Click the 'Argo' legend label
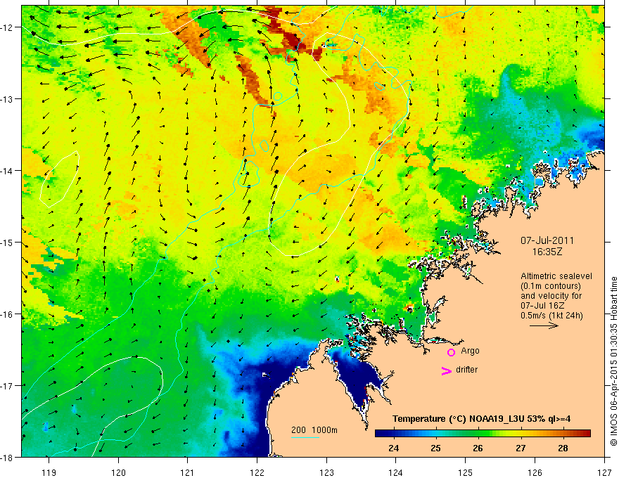Viewport: 619px width, 478px height. (470, 351)
